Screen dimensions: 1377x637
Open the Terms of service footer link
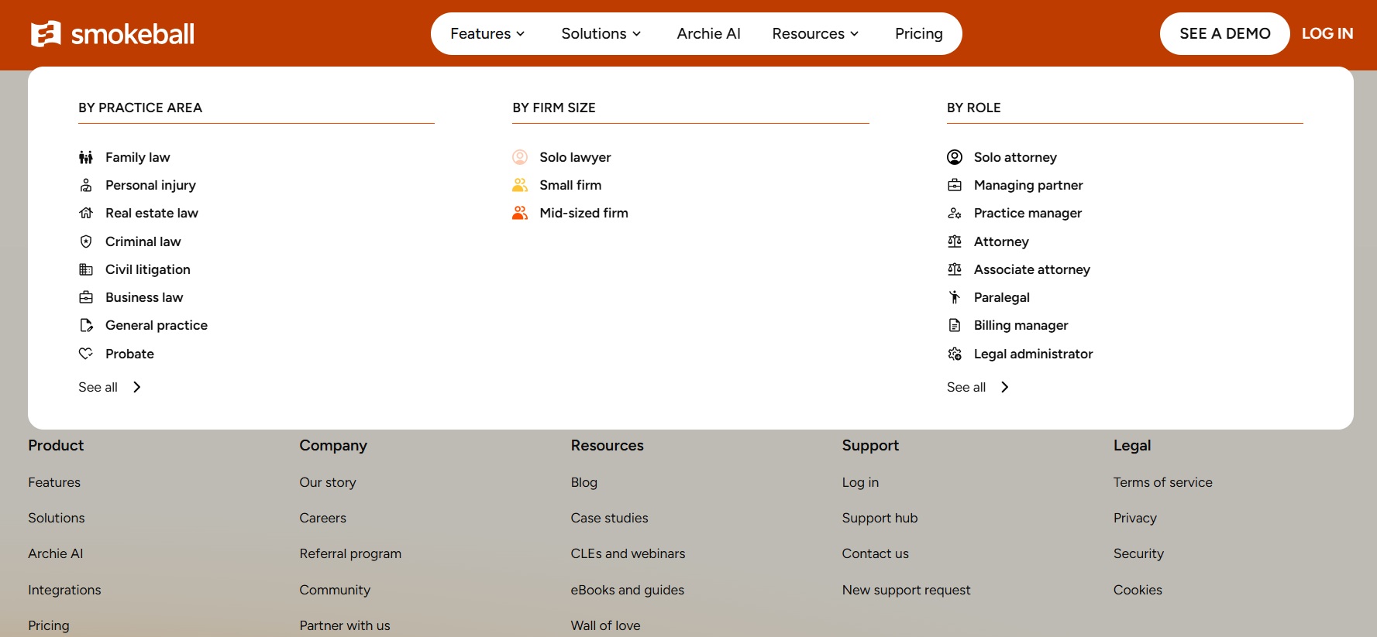[1163, 482]
